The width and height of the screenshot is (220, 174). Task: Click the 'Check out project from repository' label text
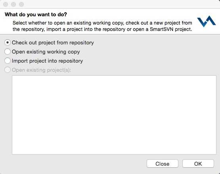(53, 42)
